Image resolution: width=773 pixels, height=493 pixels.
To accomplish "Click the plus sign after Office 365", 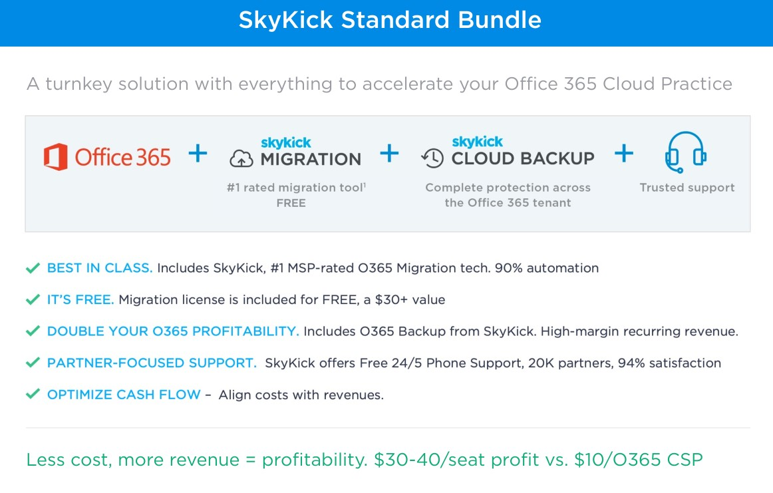I will click(x=198, y=154).
